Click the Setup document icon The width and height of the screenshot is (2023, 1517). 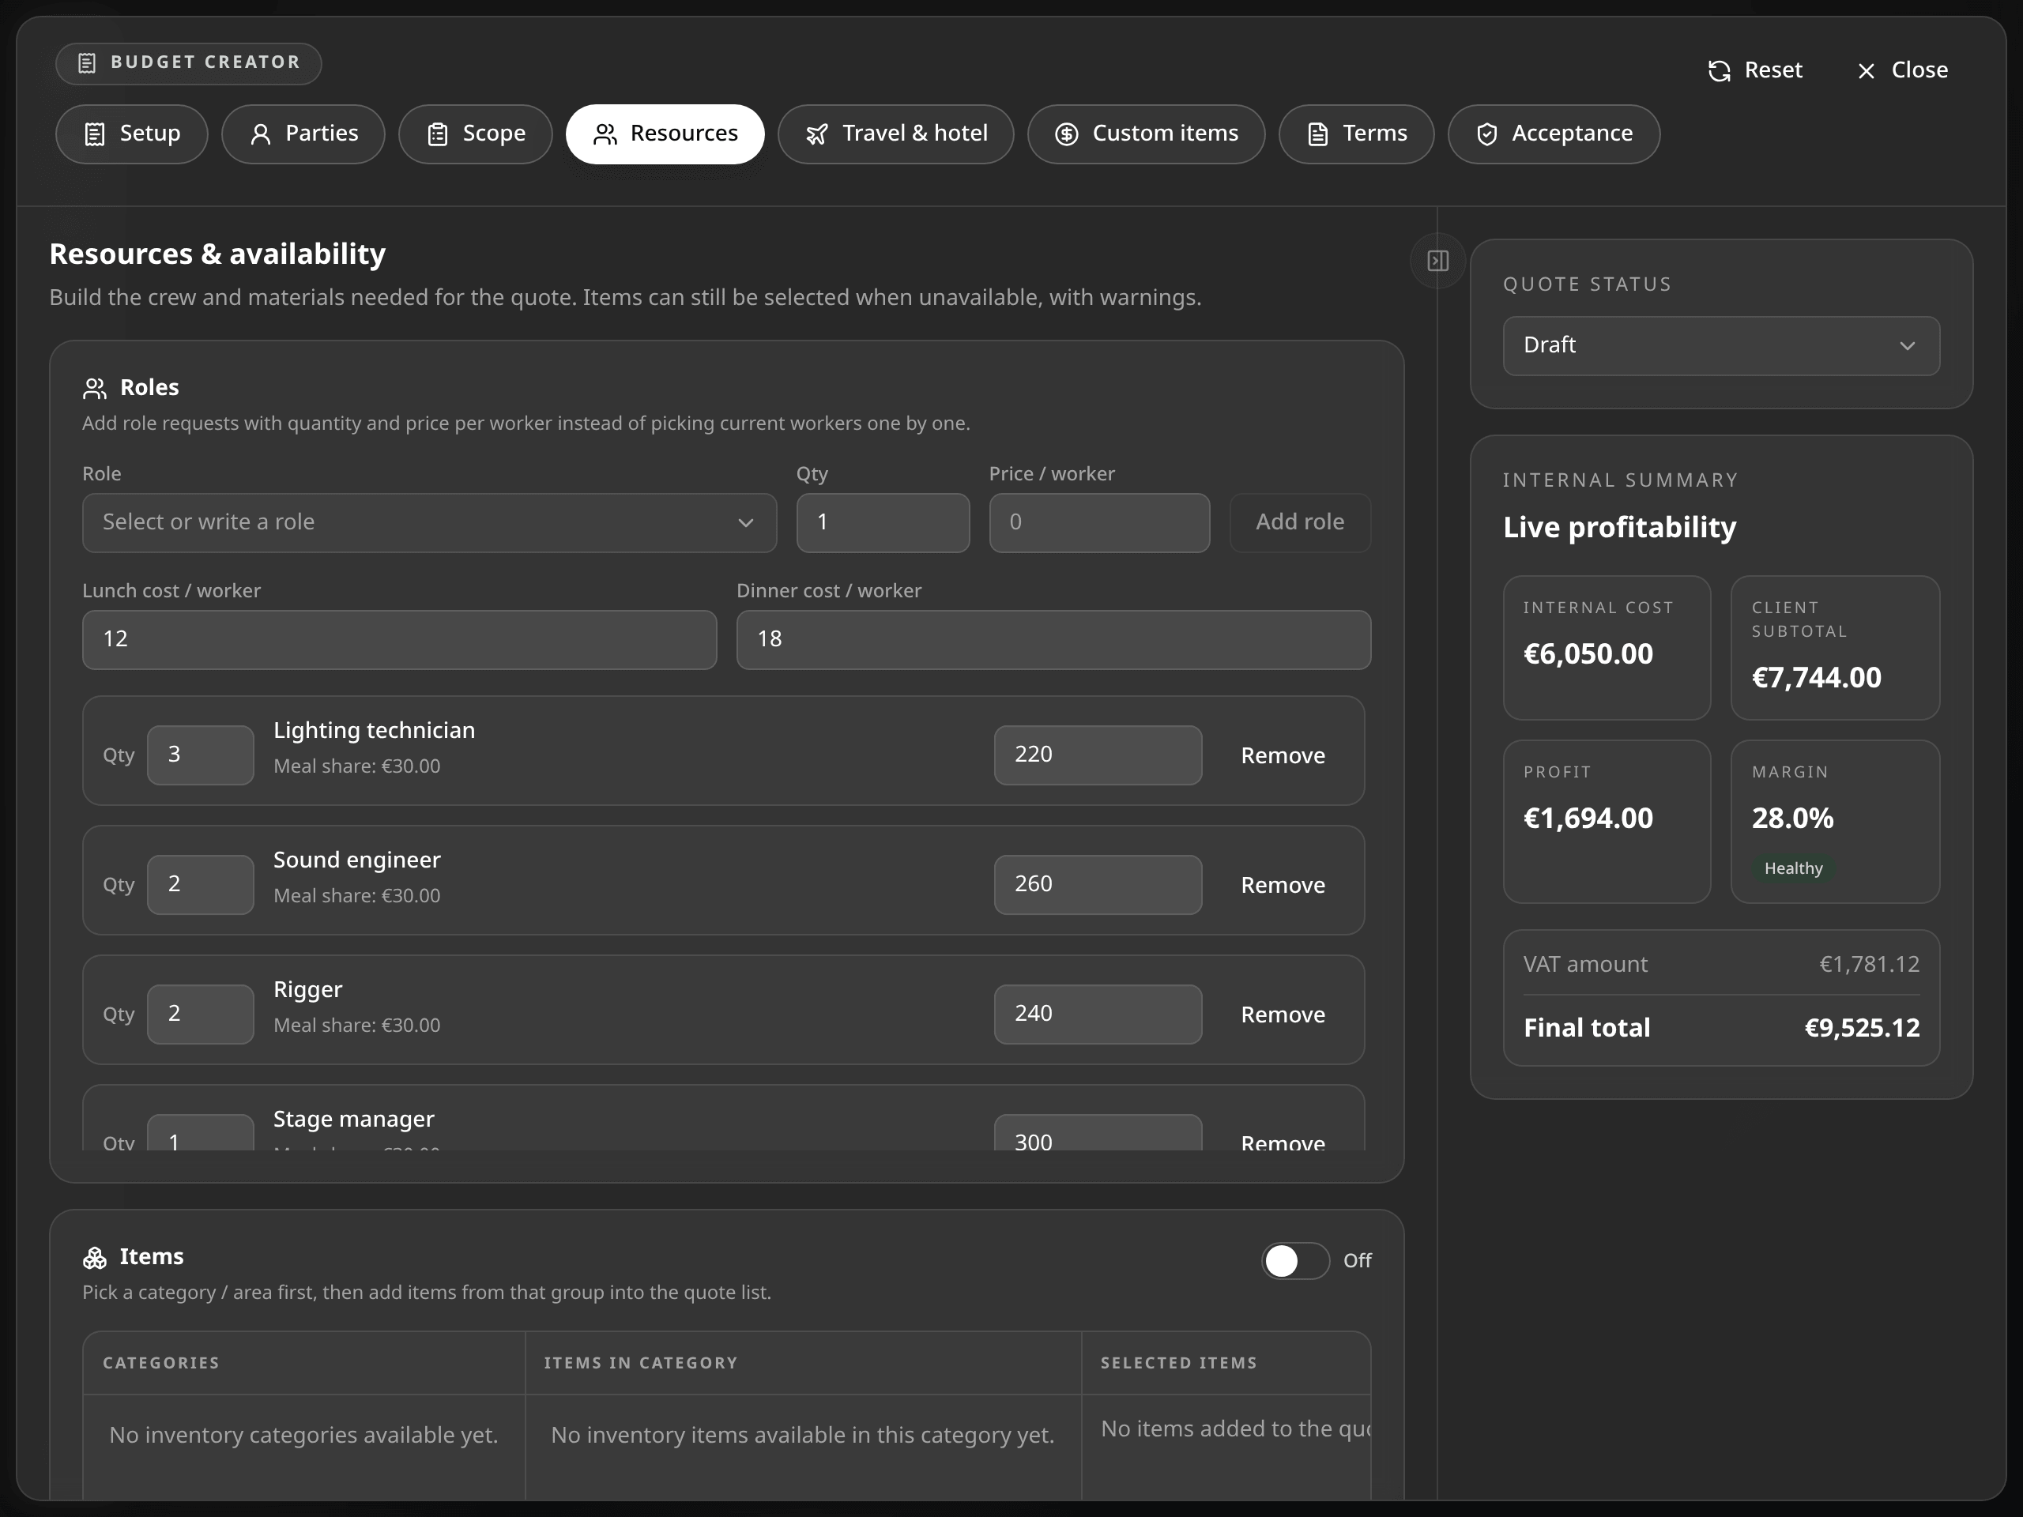(94, 134)
